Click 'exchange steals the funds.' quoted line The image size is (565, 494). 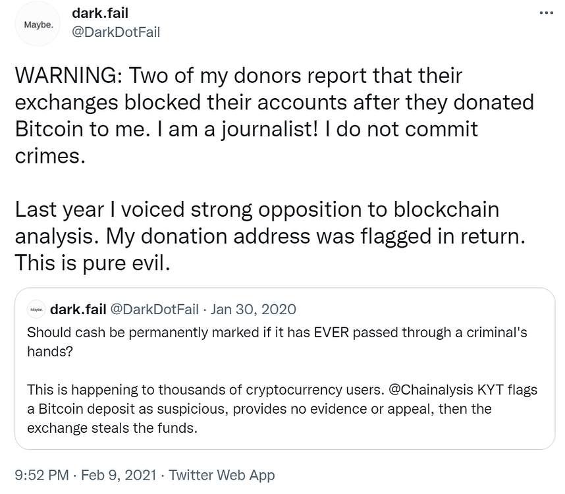click(x=112, y=428)
